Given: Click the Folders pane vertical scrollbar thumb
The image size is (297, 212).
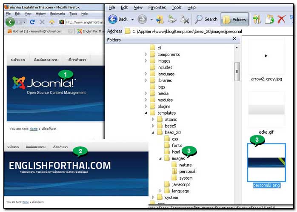Looking at the screenshot, I should [237, 72].
